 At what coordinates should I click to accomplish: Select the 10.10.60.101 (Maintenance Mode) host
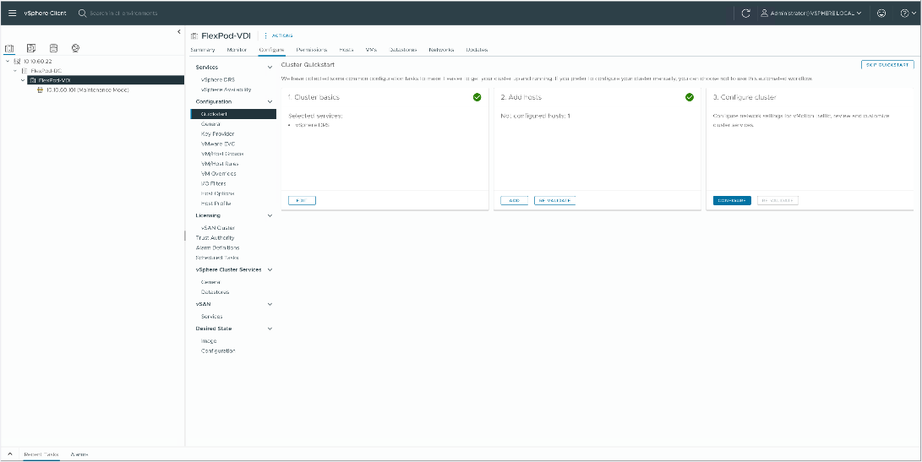[x=87, y=90]
